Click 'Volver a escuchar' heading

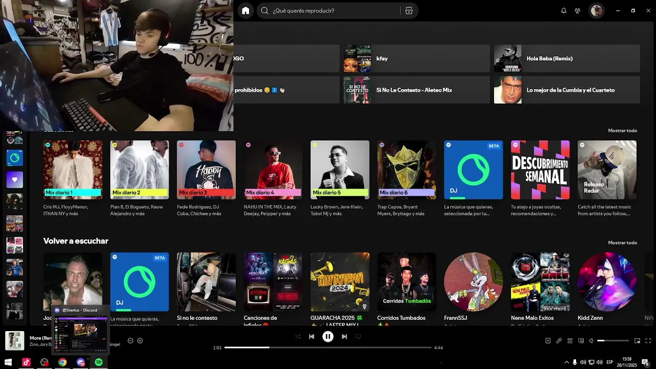coord(76,241)
